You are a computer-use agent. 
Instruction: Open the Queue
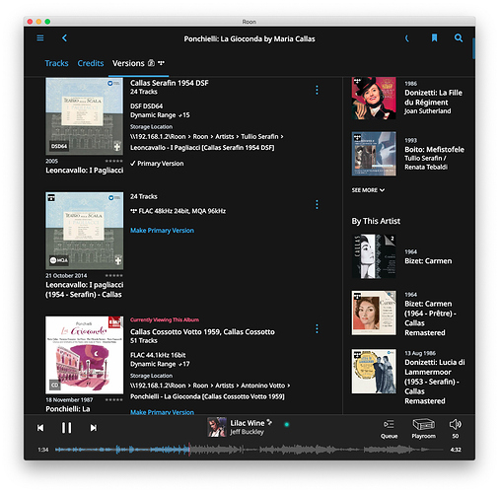pos(389,429)
